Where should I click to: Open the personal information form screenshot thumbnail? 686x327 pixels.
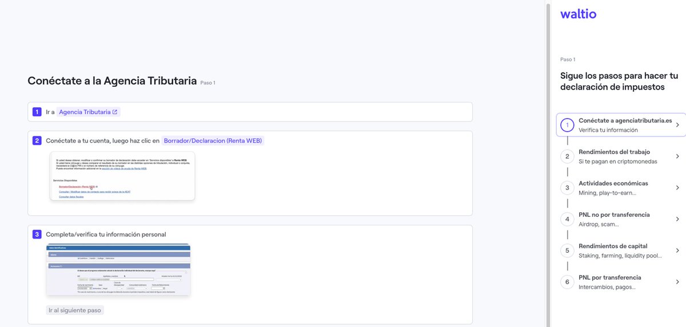[x=118, y=269]
